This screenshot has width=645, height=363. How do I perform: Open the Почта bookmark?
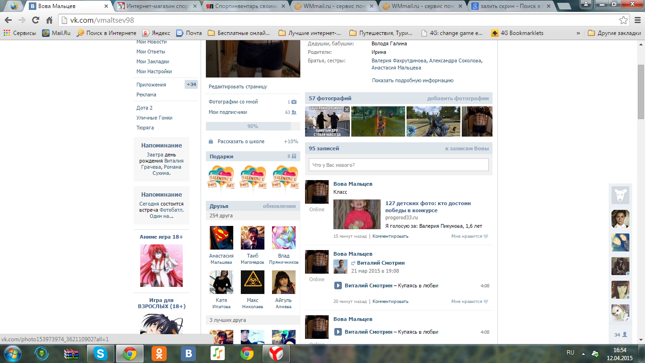(x=189, y=33)
